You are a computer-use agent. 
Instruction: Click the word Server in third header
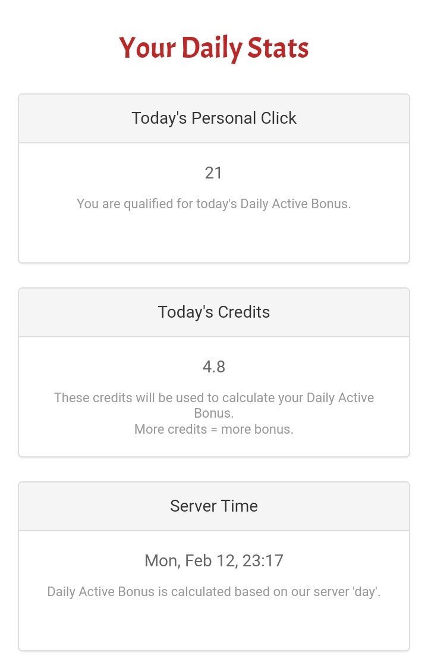[193, 506]
